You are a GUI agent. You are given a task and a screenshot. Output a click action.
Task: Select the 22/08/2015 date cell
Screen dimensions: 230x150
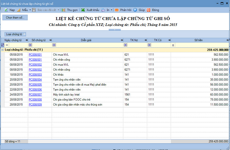(16, 90)
